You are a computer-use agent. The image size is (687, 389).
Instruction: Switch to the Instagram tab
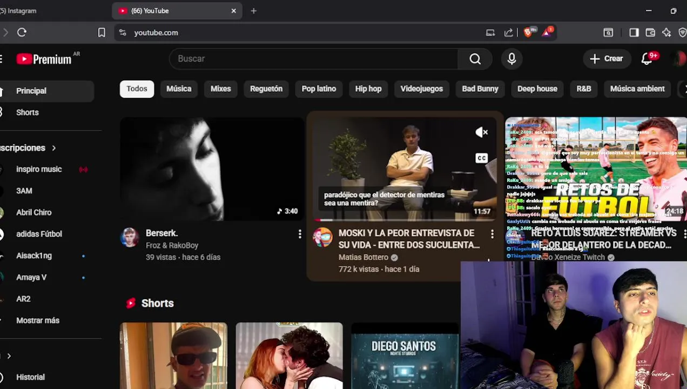coord(19,11)
